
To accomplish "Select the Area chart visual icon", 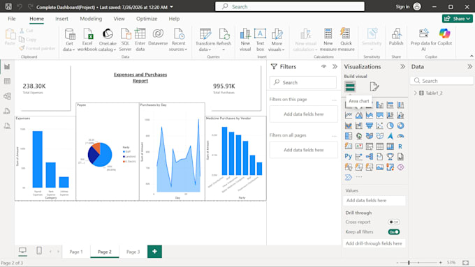I will click(359, 115).
